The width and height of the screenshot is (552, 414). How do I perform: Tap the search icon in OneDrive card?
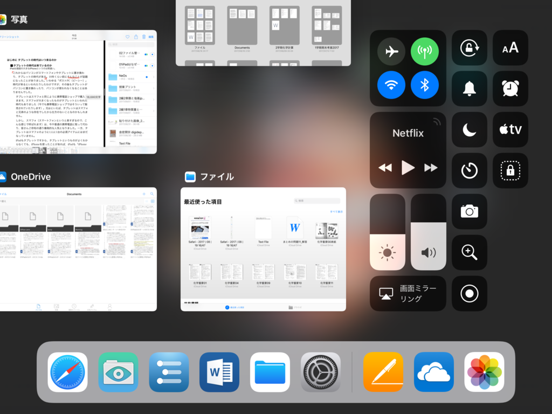(151, 194)
